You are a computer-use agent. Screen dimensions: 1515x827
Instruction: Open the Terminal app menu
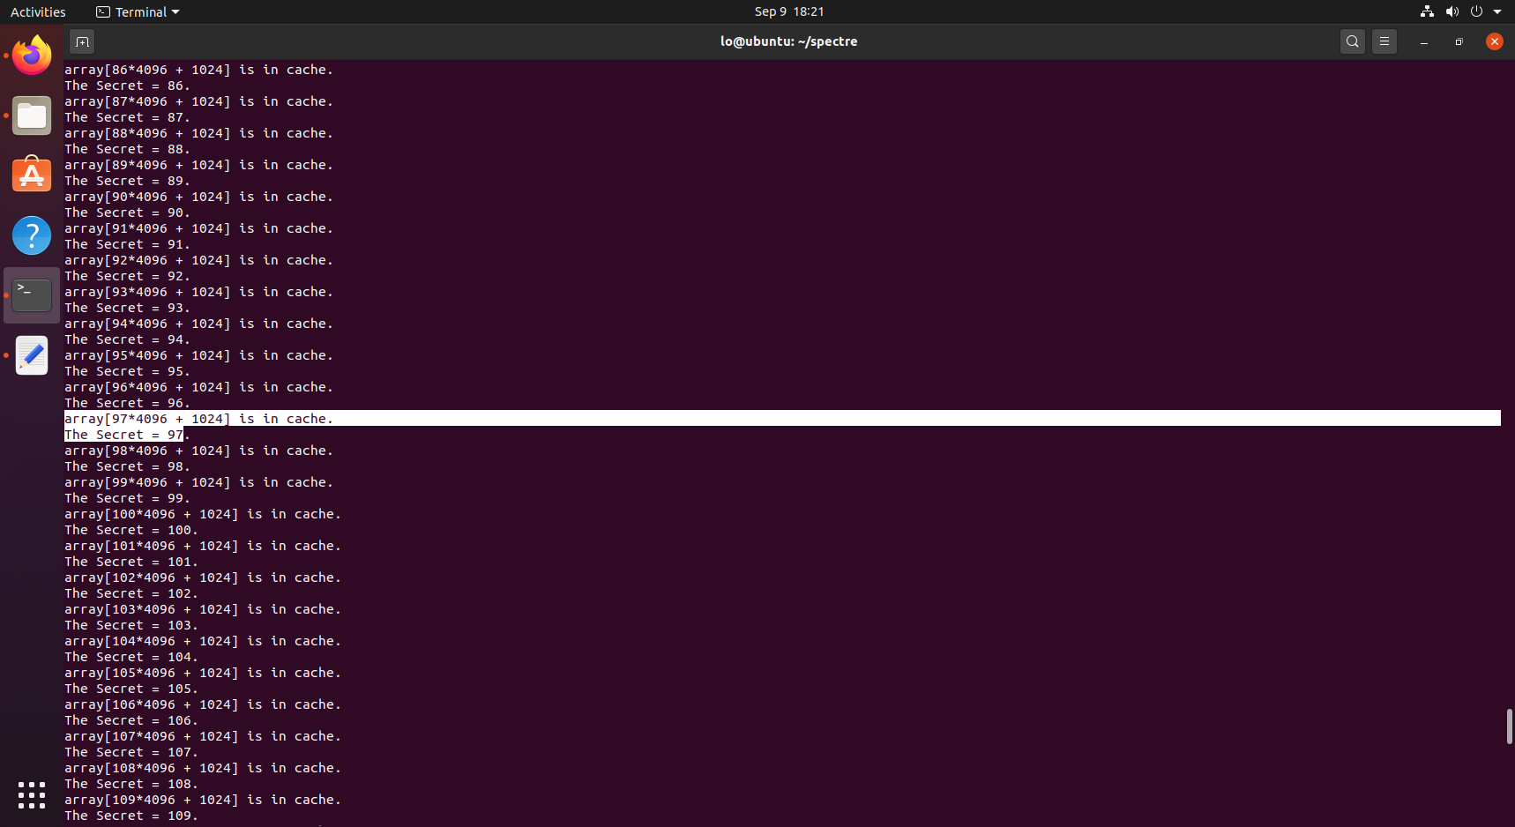click(x=138, y=11)
